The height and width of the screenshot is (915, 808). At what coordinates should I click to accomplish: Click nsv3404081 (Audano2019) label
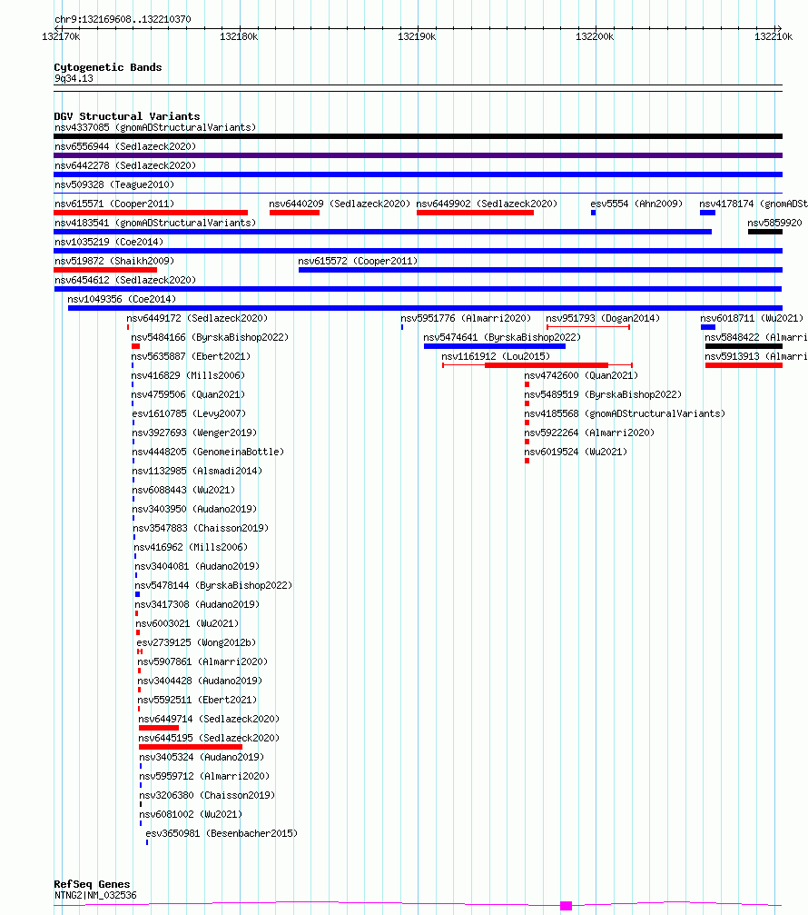point(197,566)
